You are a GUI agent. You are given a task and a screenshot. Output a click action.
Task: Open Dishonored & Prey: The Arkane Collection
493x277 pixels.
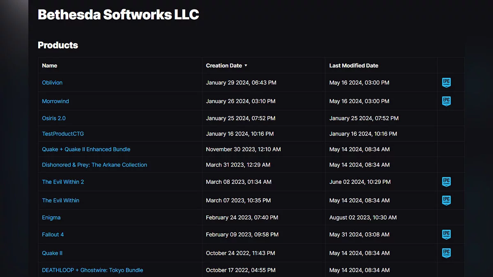point(94,165)
